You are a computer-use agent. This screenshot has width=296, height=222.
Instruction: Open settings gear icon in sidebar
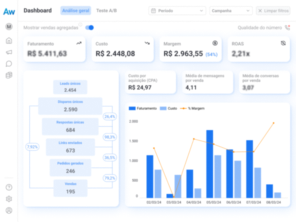click(9, 199)
